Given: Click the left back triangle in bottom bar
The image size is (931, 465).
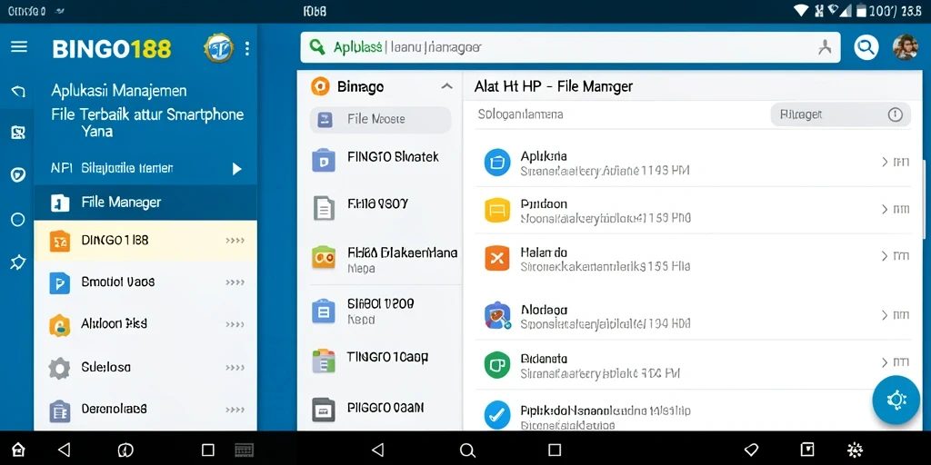Looking at the screenshot, I should 65,450.
